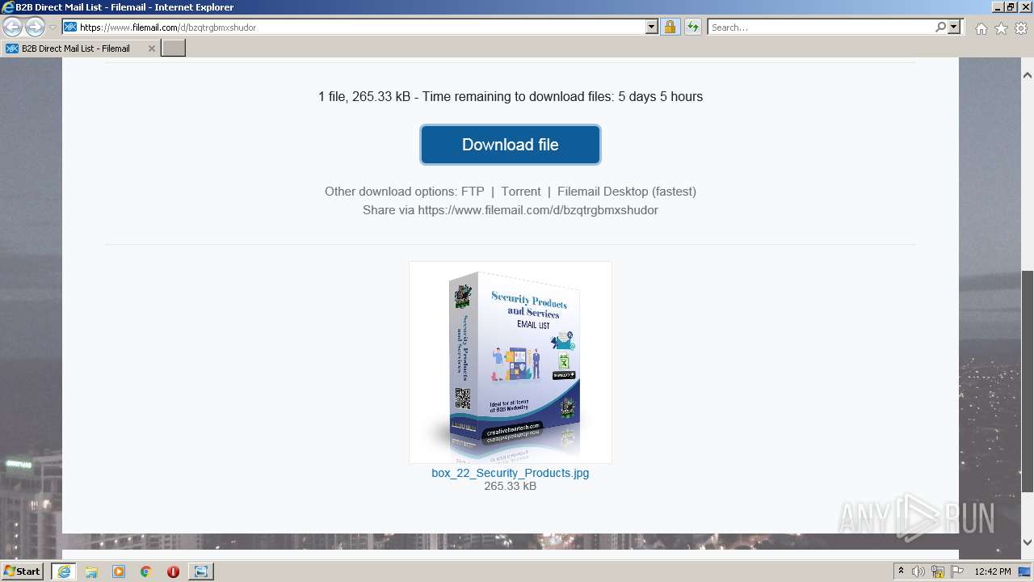The height and width of the screenshot is (582, 1034).
Task: Click the Filemail favicon in the address bar
Action: point(70,27)
